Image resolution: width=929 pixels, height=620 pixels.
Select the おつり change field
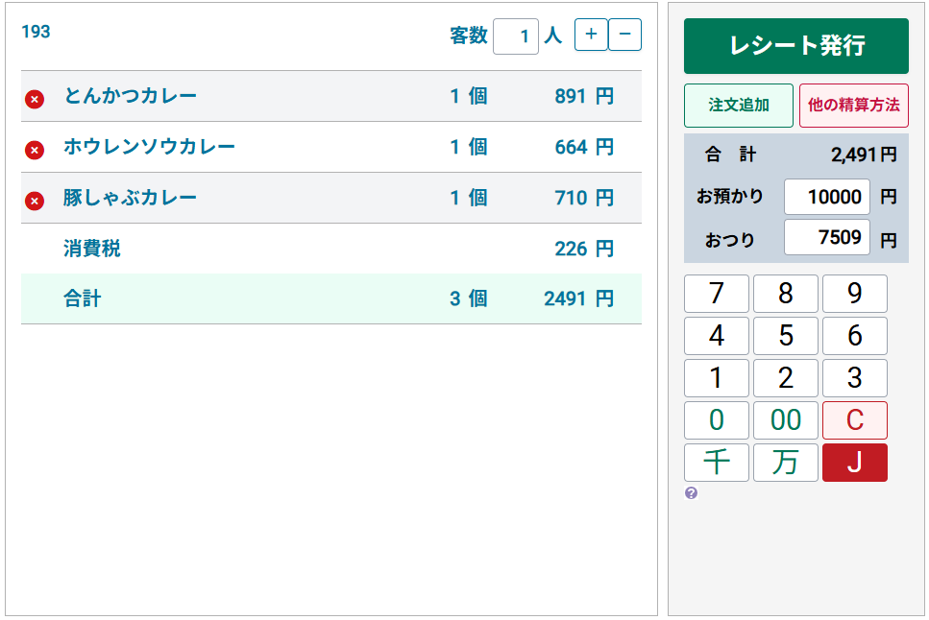[827, 236]
